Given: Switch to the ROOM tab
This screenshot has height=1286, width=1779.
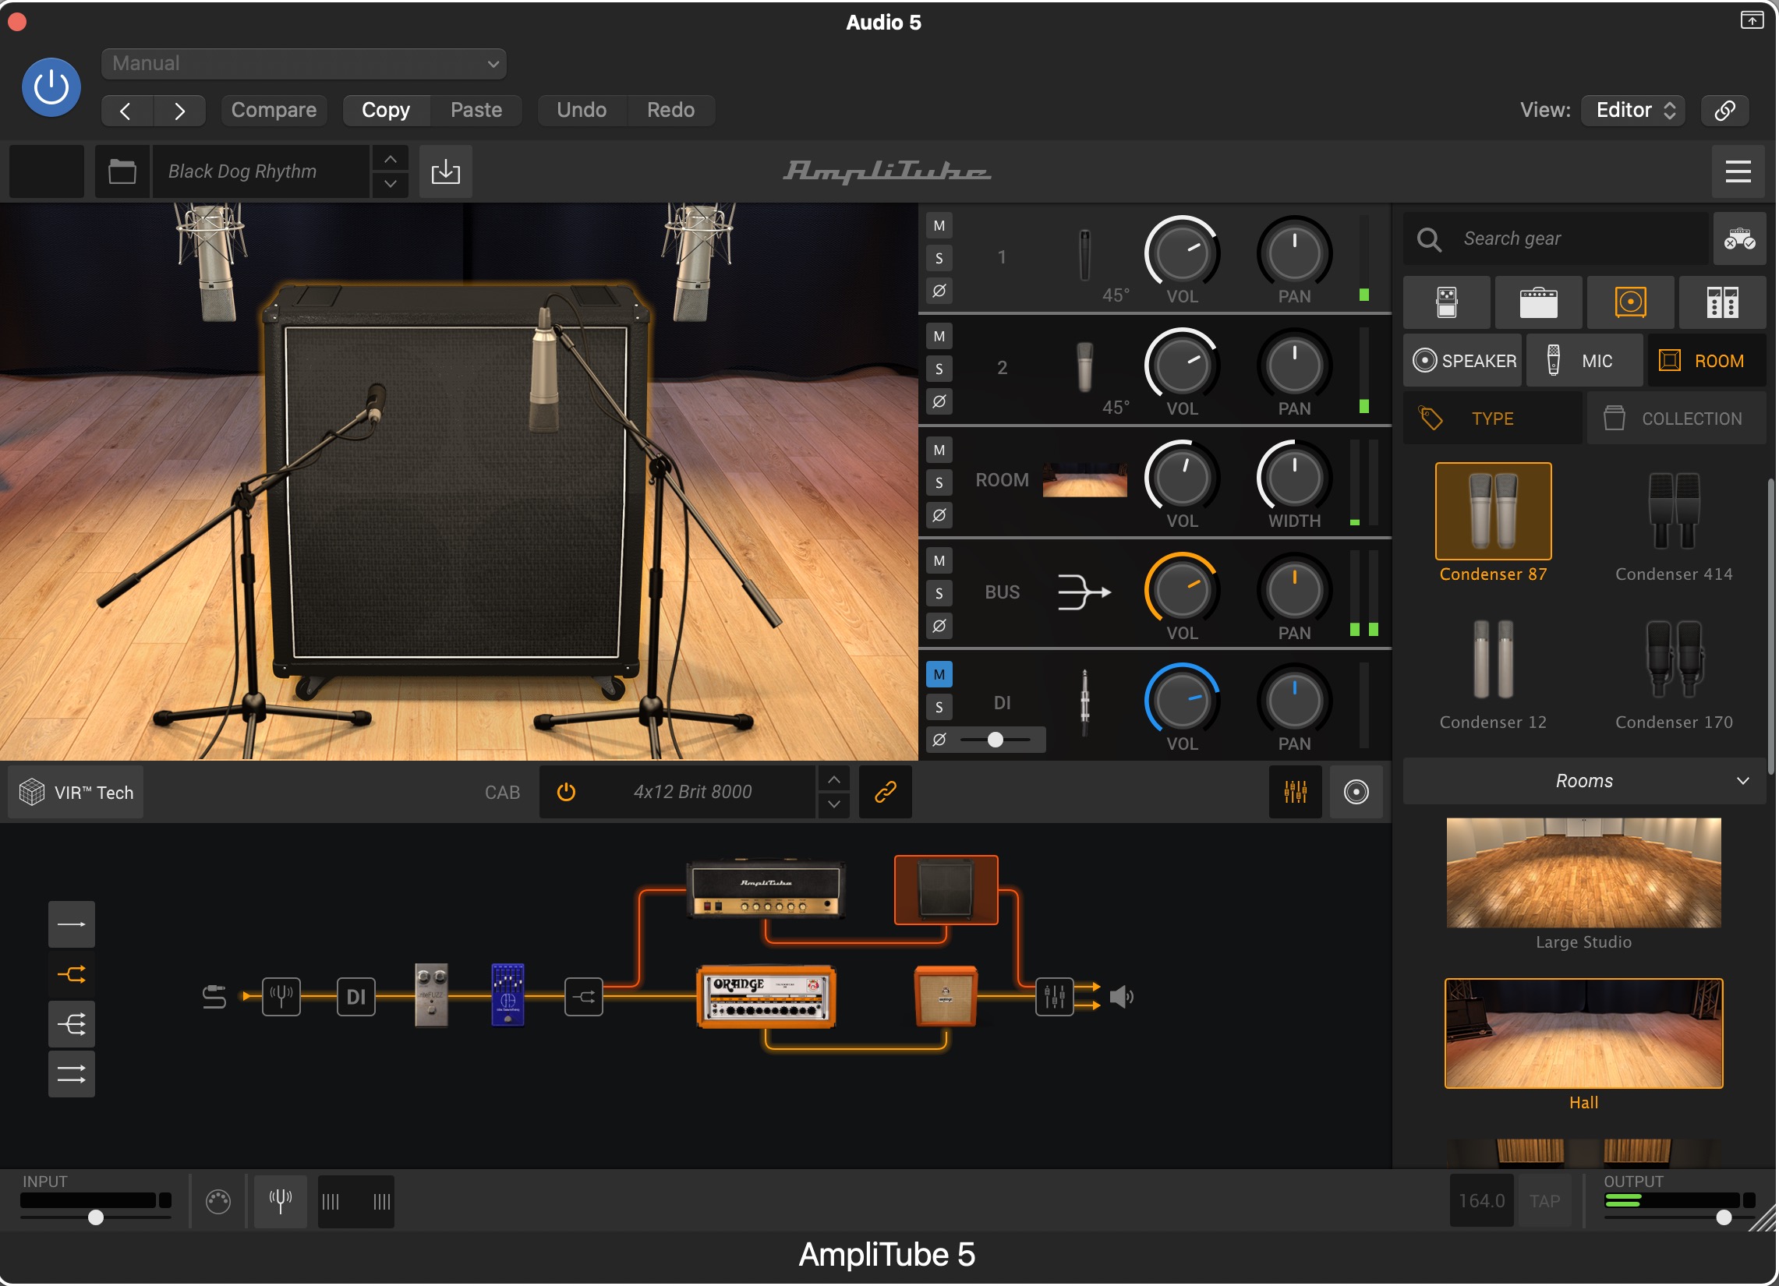Looking at the screenshot, I should [x=1706, y=361].
